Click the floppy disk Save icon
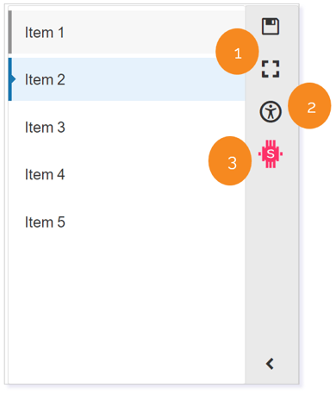 point(271,26)
